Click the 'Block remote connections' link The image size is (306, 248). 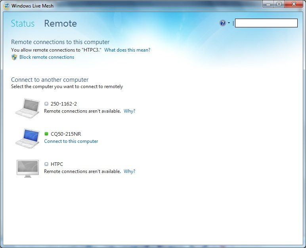tap(47, 57)
